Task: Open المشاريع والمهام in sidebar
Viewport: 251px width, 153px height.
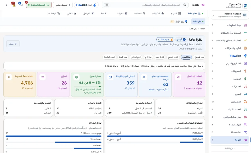Action: tap(229, 63)
